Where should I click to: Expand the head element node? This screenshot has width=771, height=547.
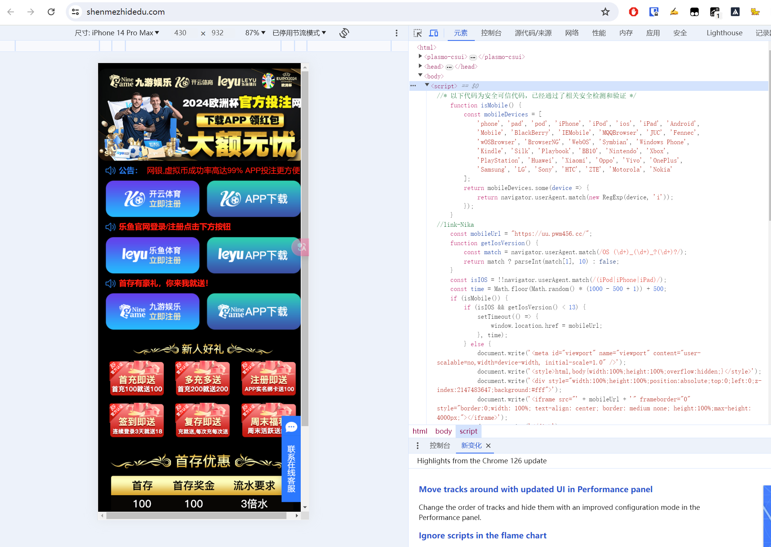point(420,66)
